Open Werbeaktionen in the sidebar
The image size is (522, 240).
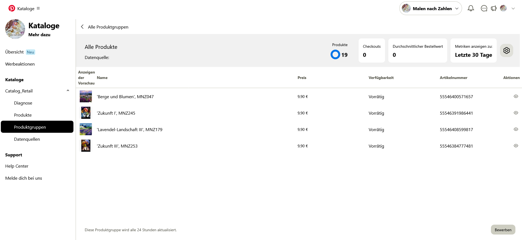[x=20, y=64]
